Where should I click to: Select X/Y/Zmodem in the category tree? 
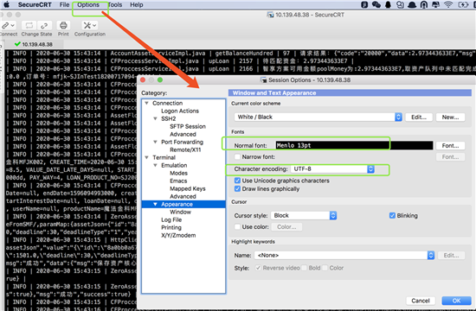(x=178, y=235)
